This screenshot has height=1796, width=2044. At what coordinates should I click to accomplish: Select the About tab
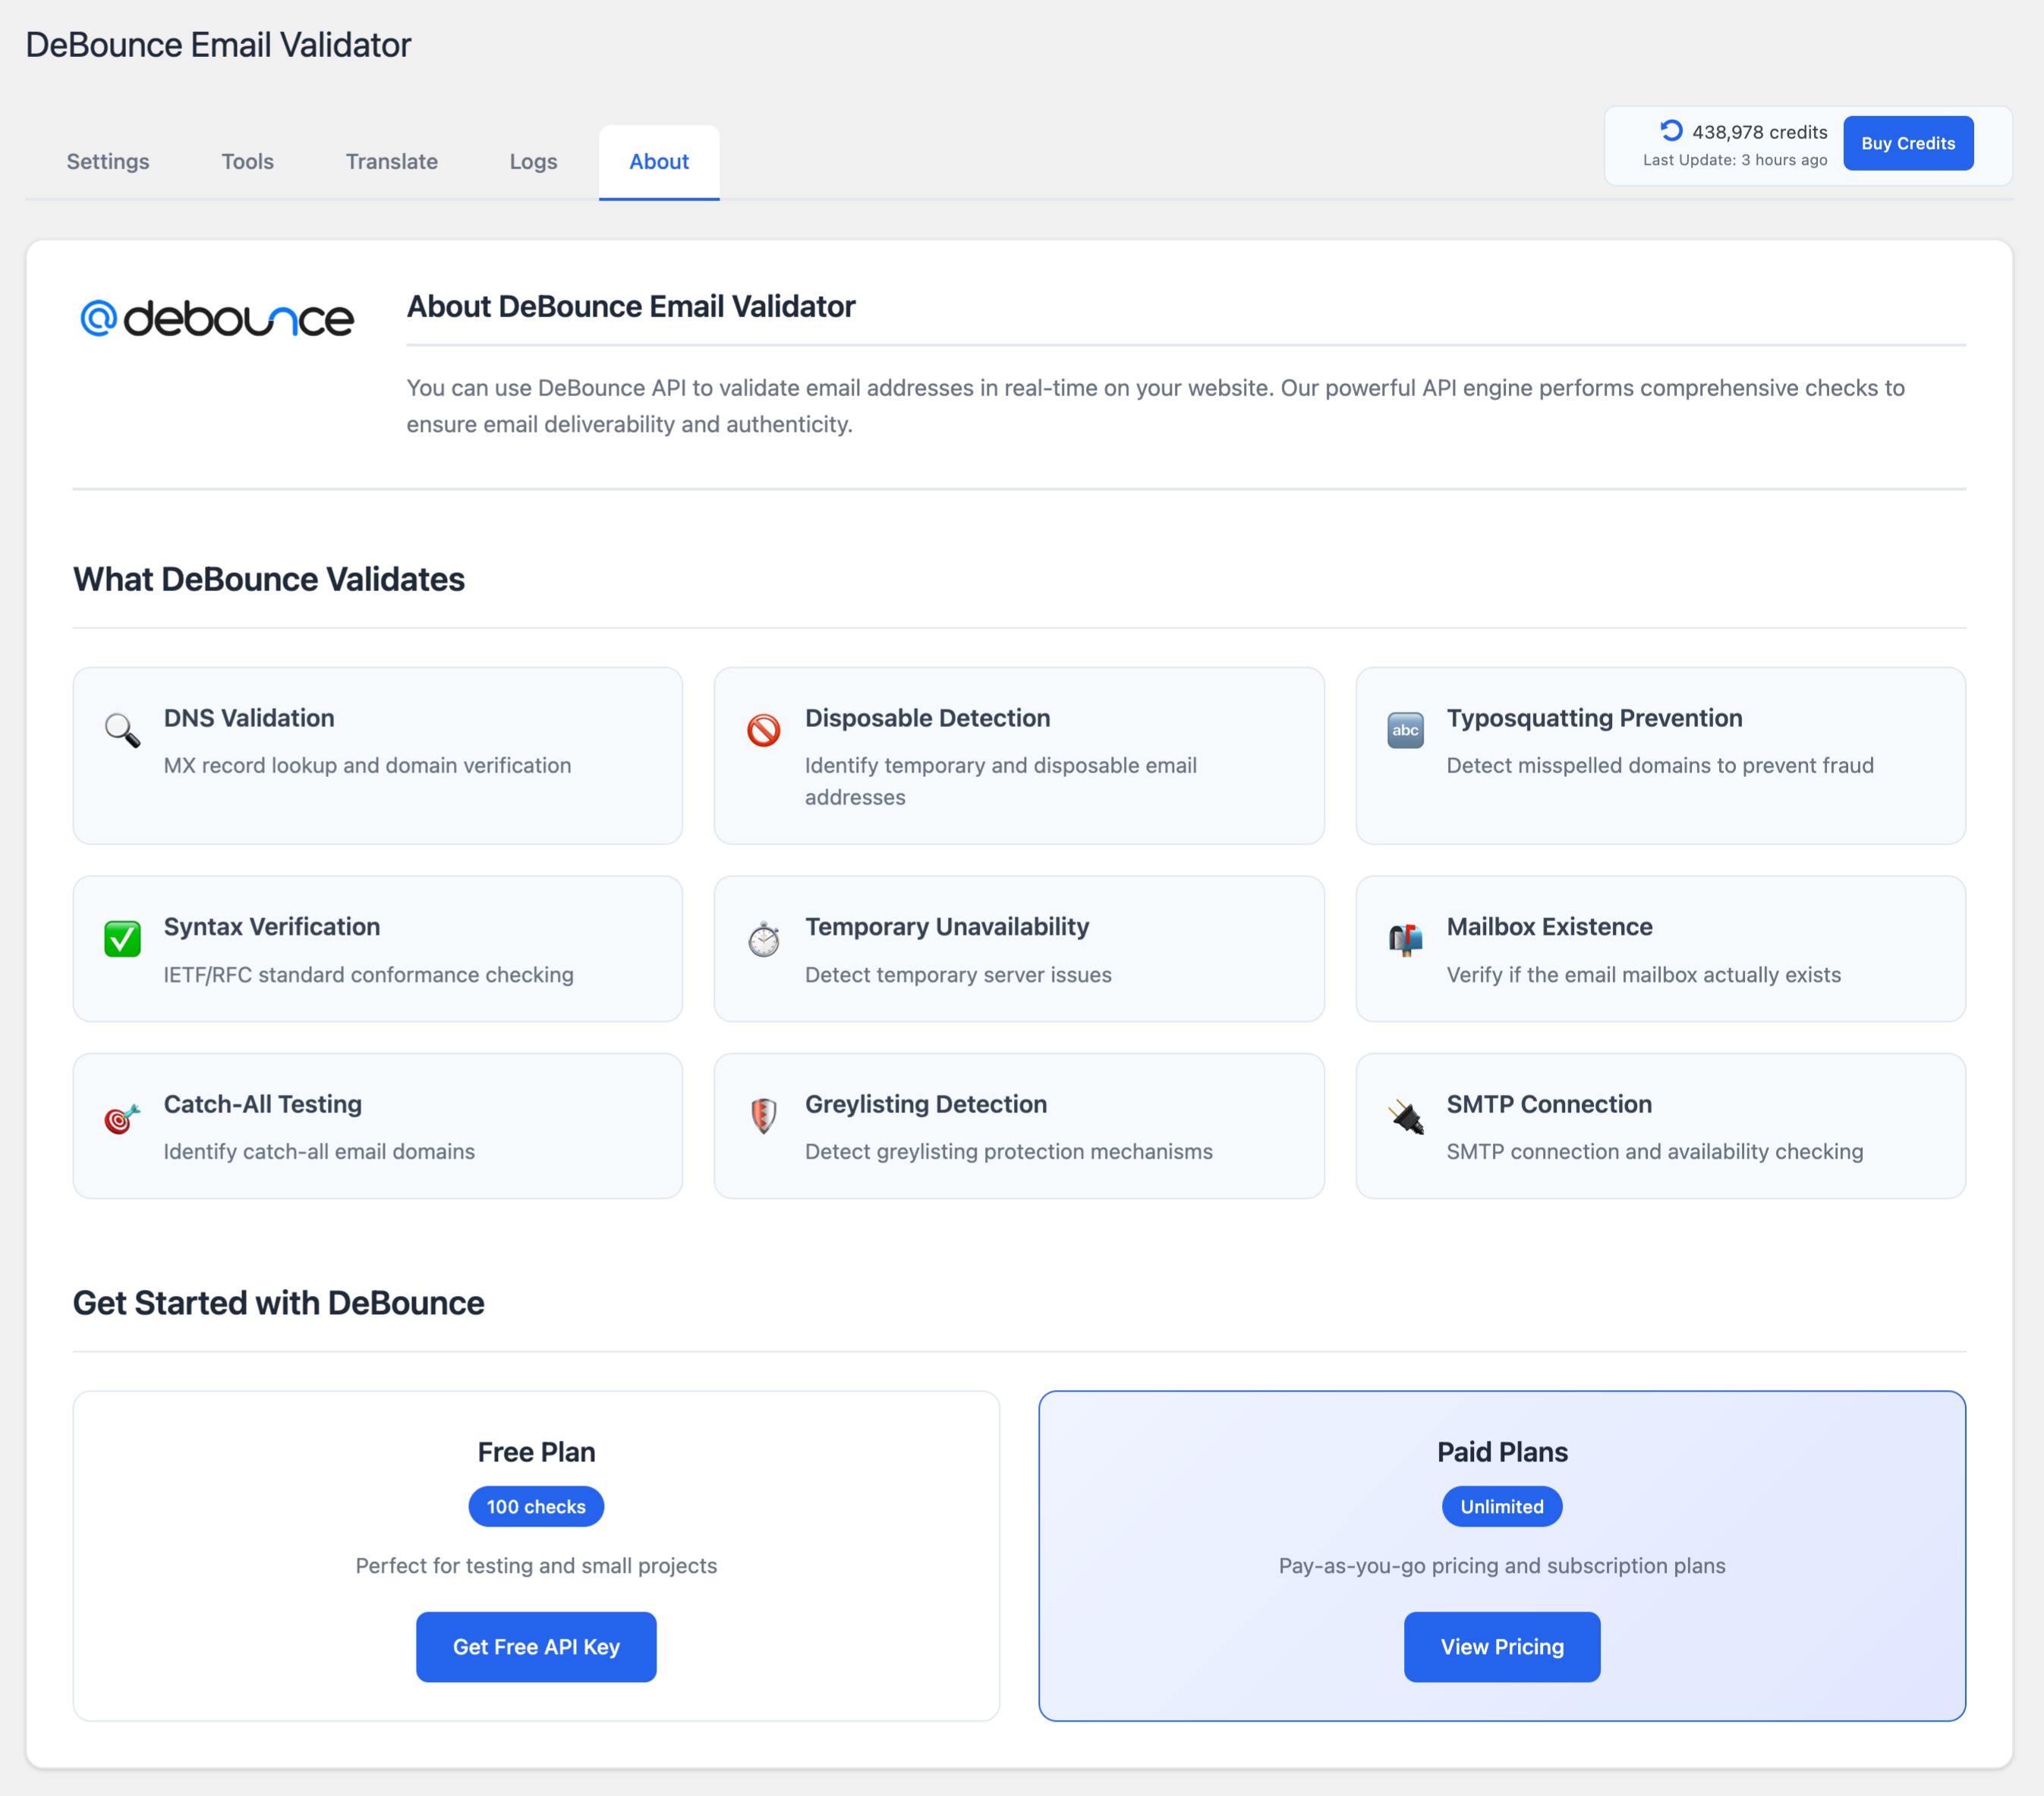click(x=659, y=161)
